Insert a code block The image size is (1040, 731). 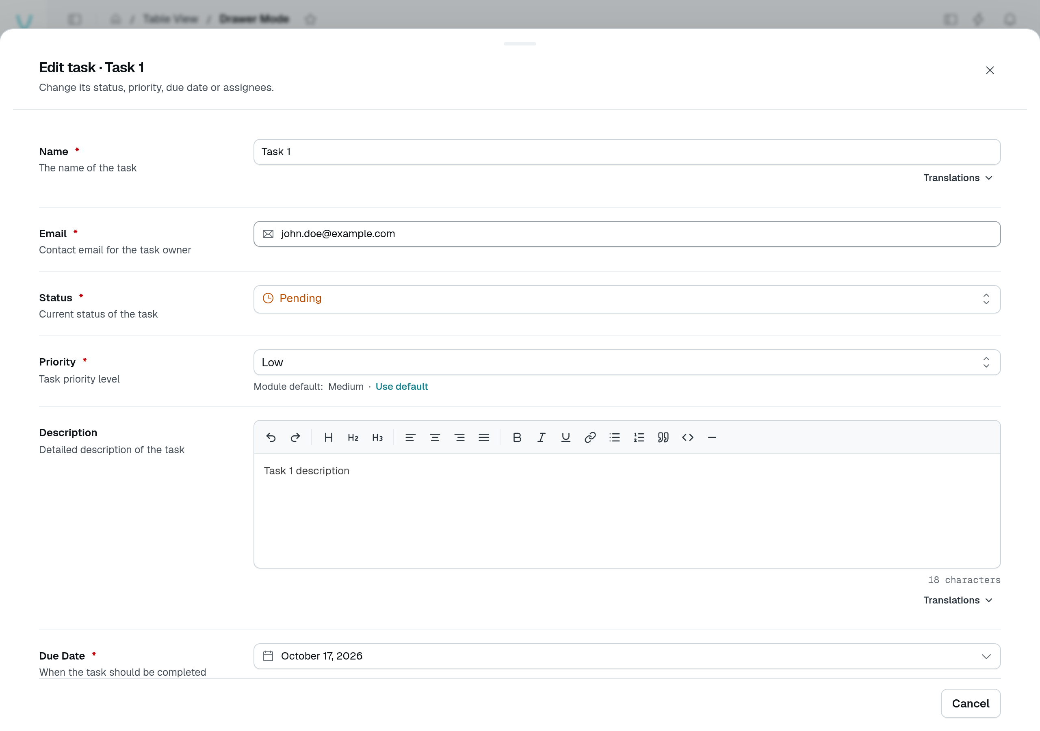(688, 437)
